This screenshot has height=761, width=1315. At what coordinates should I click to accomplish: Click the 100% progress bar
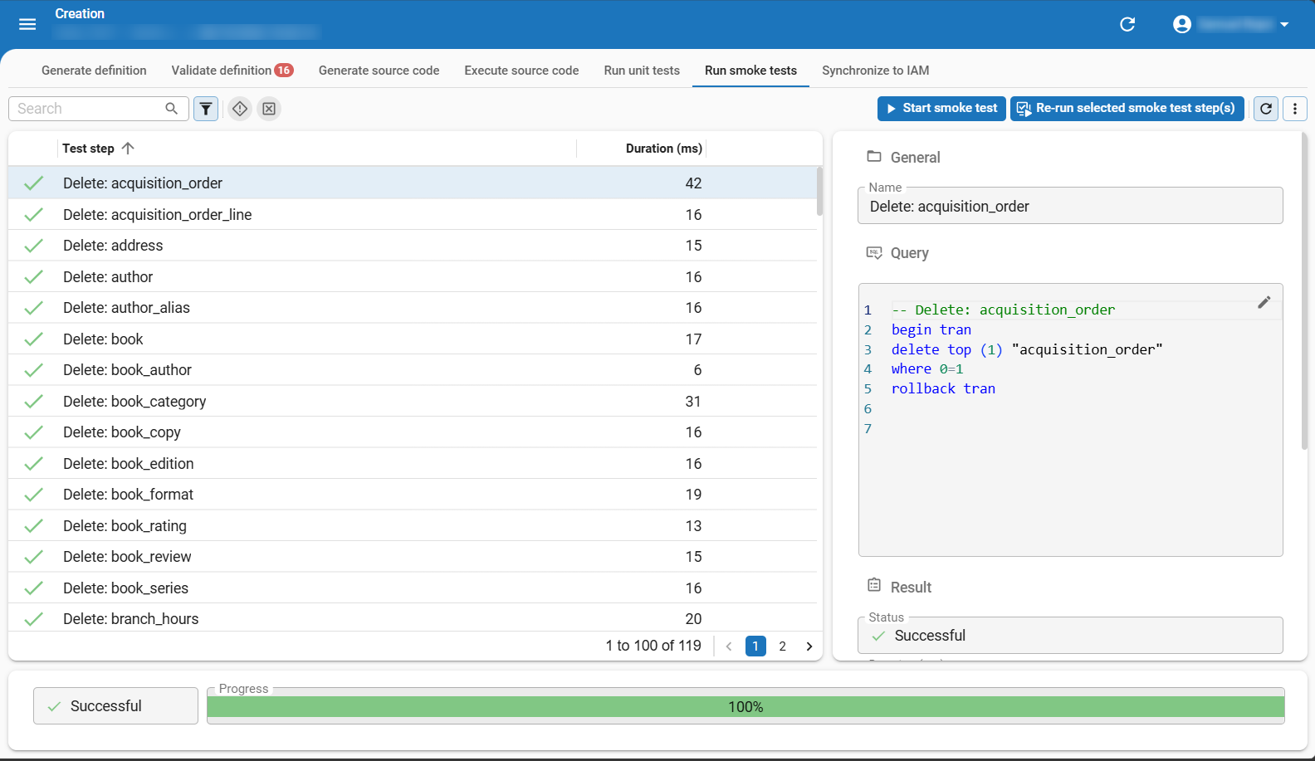[745, 707]
